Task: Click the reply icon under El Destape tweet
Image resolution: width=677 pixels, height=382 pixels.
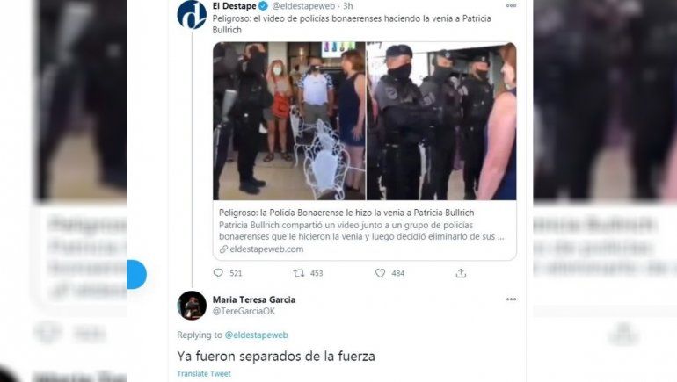Action: coord(218,273)
